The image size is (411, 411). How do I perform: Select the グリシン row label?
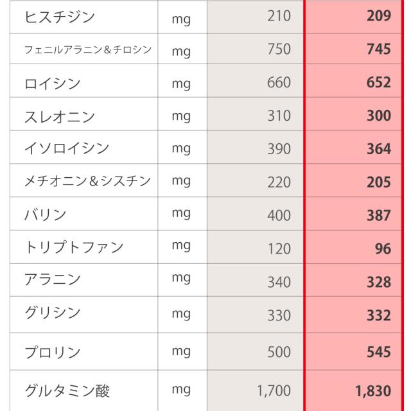pos(53,314)
